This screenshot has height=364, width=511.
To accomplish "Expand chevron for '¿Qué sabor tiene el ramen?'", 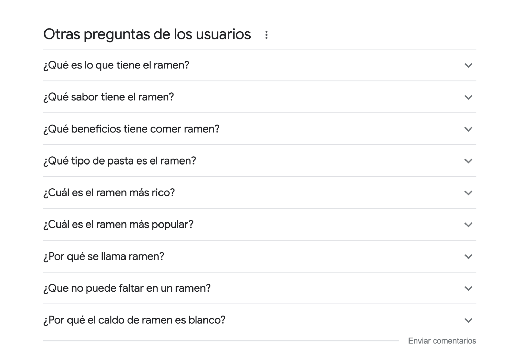I will point(468,97).
